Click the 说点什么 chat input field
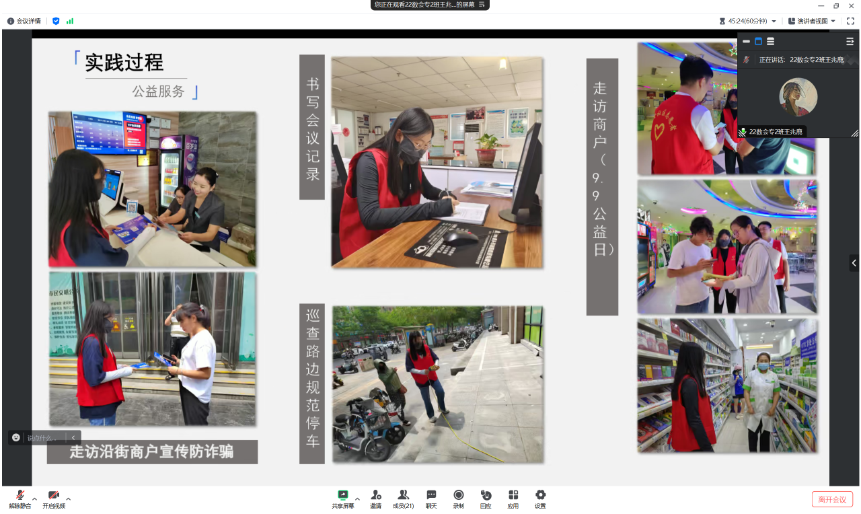This screenshot has height=514, width=861. pos(44,438)
